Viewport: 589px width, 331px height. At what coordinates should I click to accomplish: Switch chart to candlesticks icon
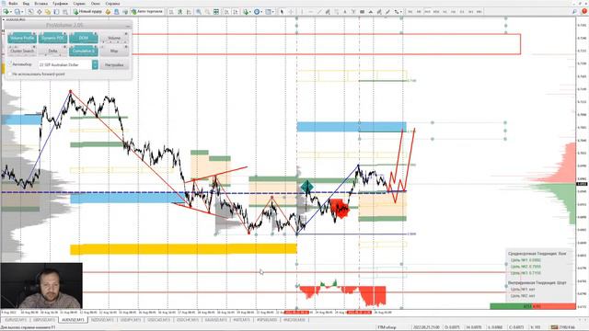click(x=180, y=12)
